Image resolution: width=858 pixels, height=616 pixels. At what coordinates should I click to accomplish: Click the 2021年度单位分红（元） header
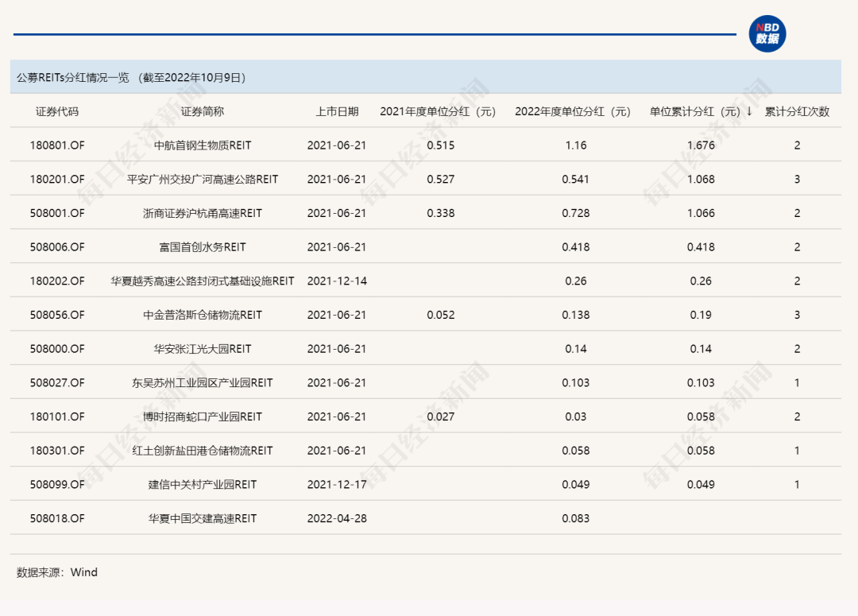coord(438,112)
